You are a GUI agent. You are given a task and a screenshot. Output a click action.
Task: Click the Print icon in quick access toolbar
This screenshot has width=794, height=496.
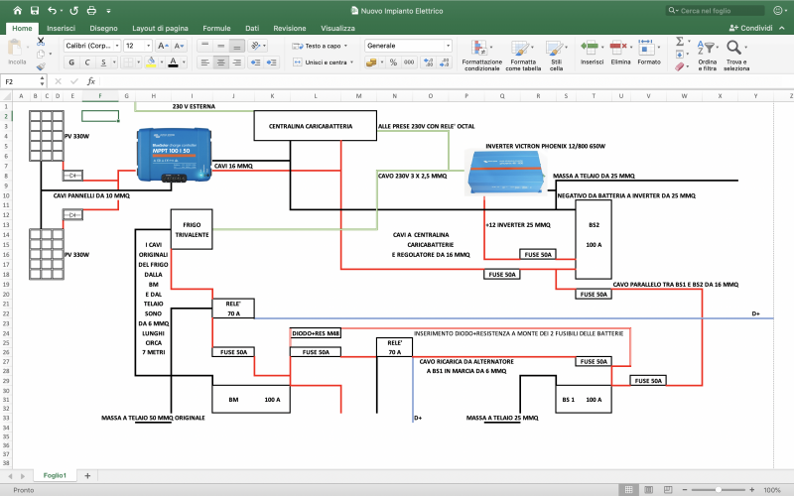click(92, 10)
